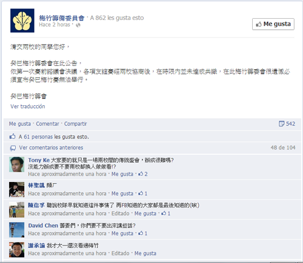Click the like-count thumb on Tony Ke's comment
Viewport: 303px width, 263px height.
(x=141, y=174)
